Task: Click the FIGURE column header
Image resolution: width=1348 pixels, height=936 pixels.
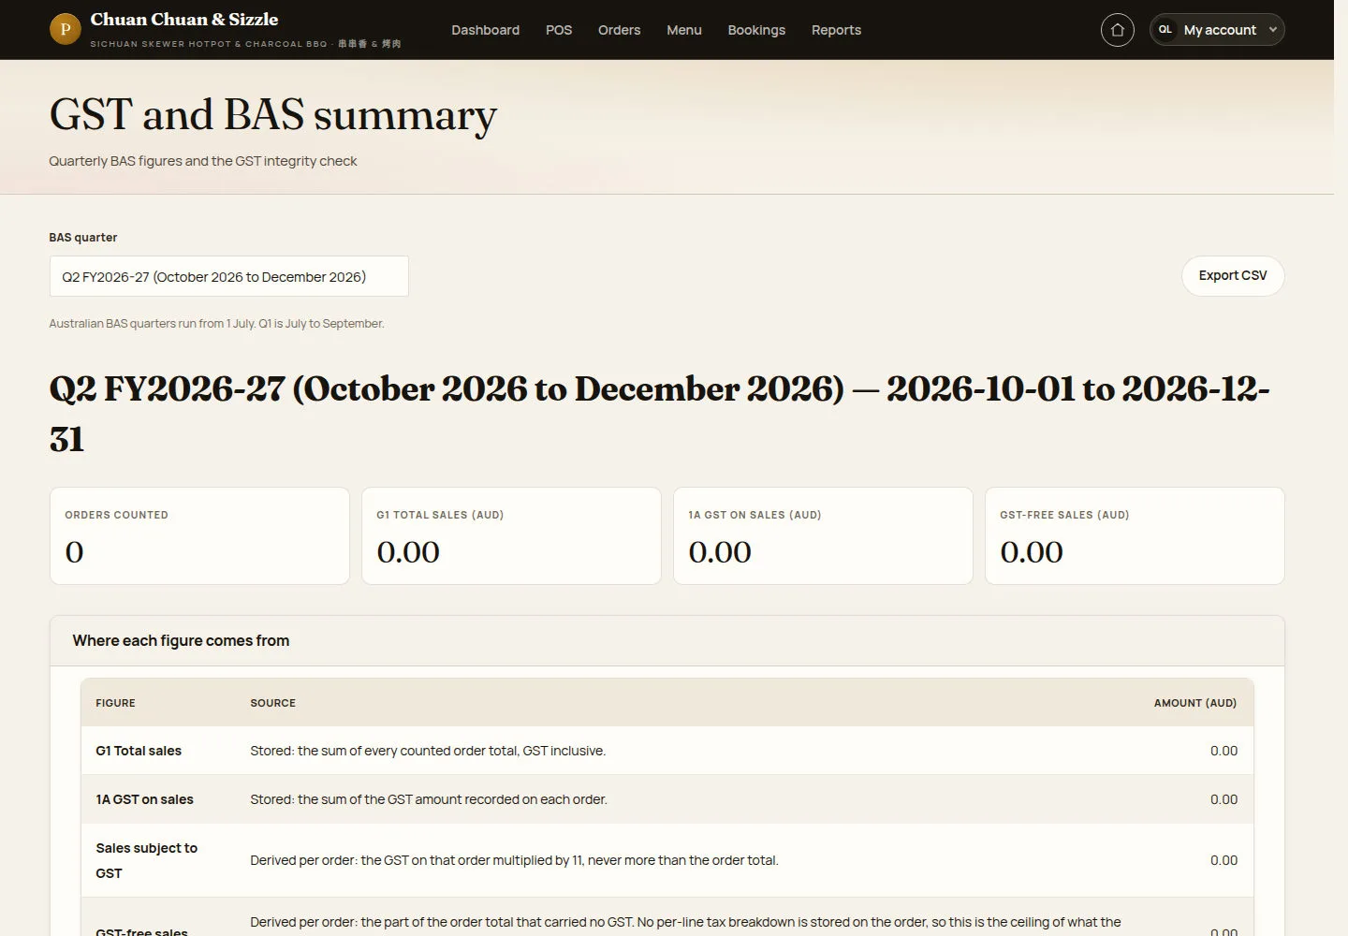Action: (115, 703)
